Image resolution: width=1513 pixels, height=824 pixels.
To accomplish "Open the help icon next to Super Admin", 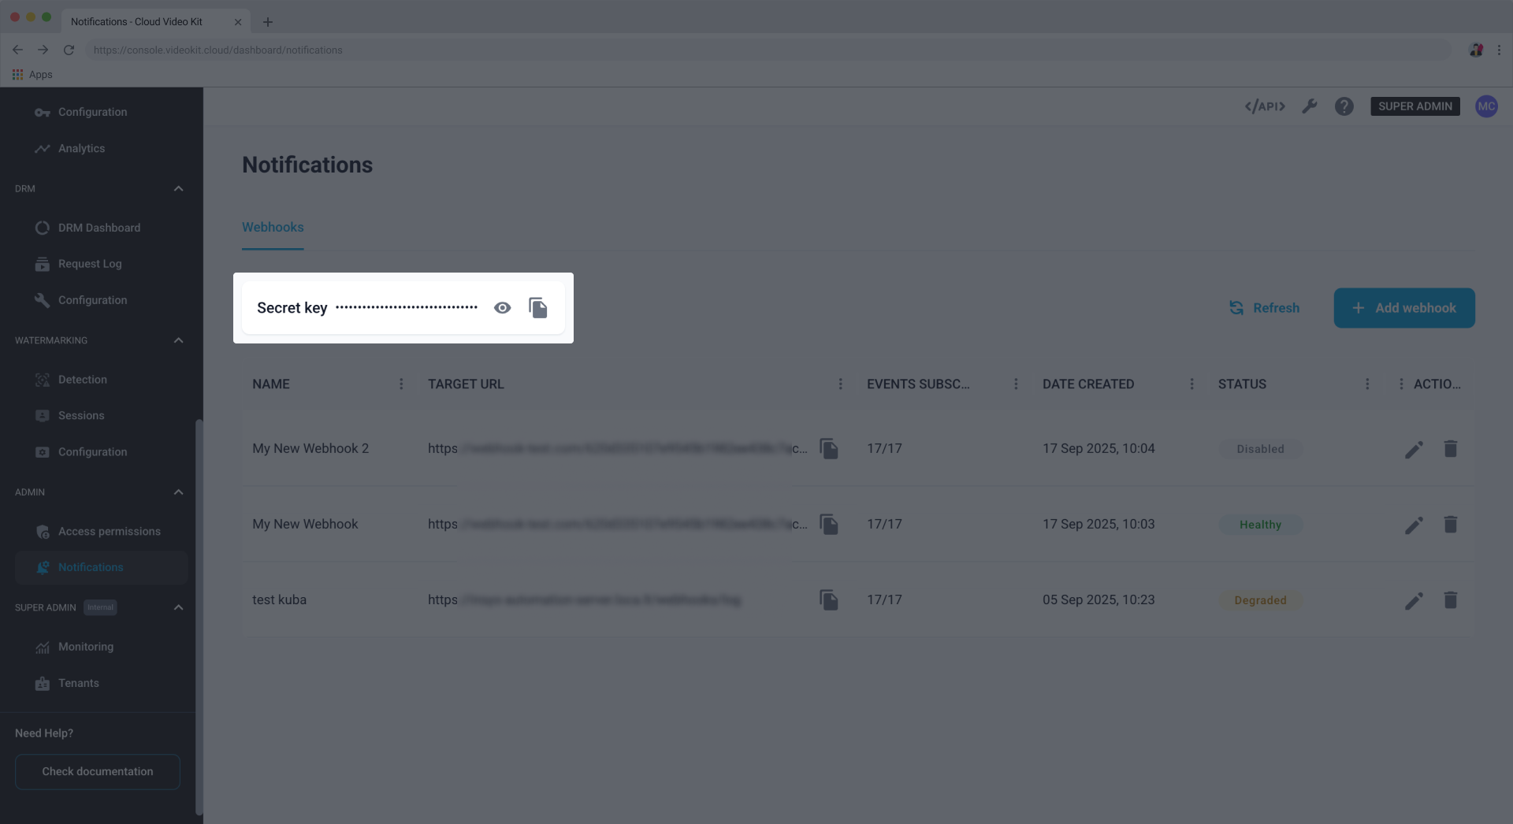I will 1344,106.
